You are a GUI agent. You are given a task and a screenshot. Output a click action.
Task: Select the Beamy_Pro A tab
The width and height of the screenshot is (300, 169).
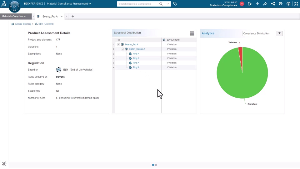pos(50,17)
